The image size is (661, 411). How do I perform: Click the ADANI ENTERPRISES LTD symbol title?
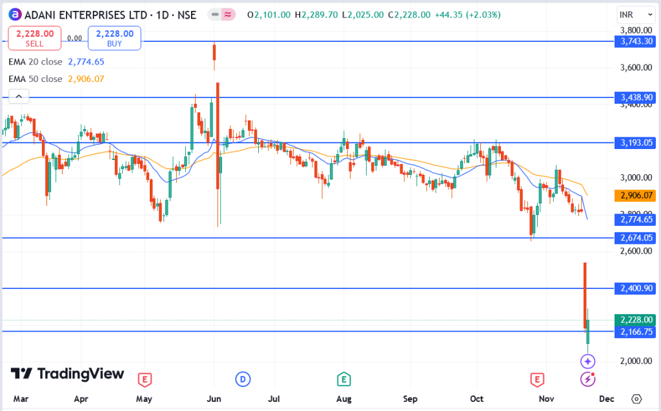click(x=86, y=15)
